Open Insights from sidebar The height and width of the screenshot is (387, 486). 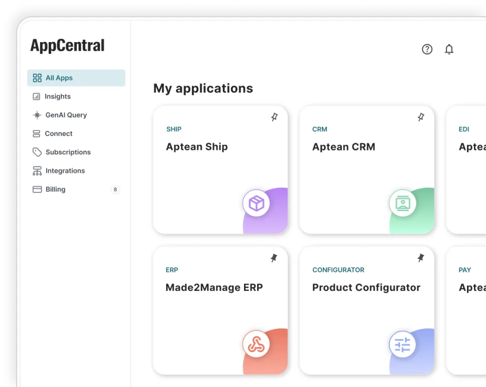point(76,97)
